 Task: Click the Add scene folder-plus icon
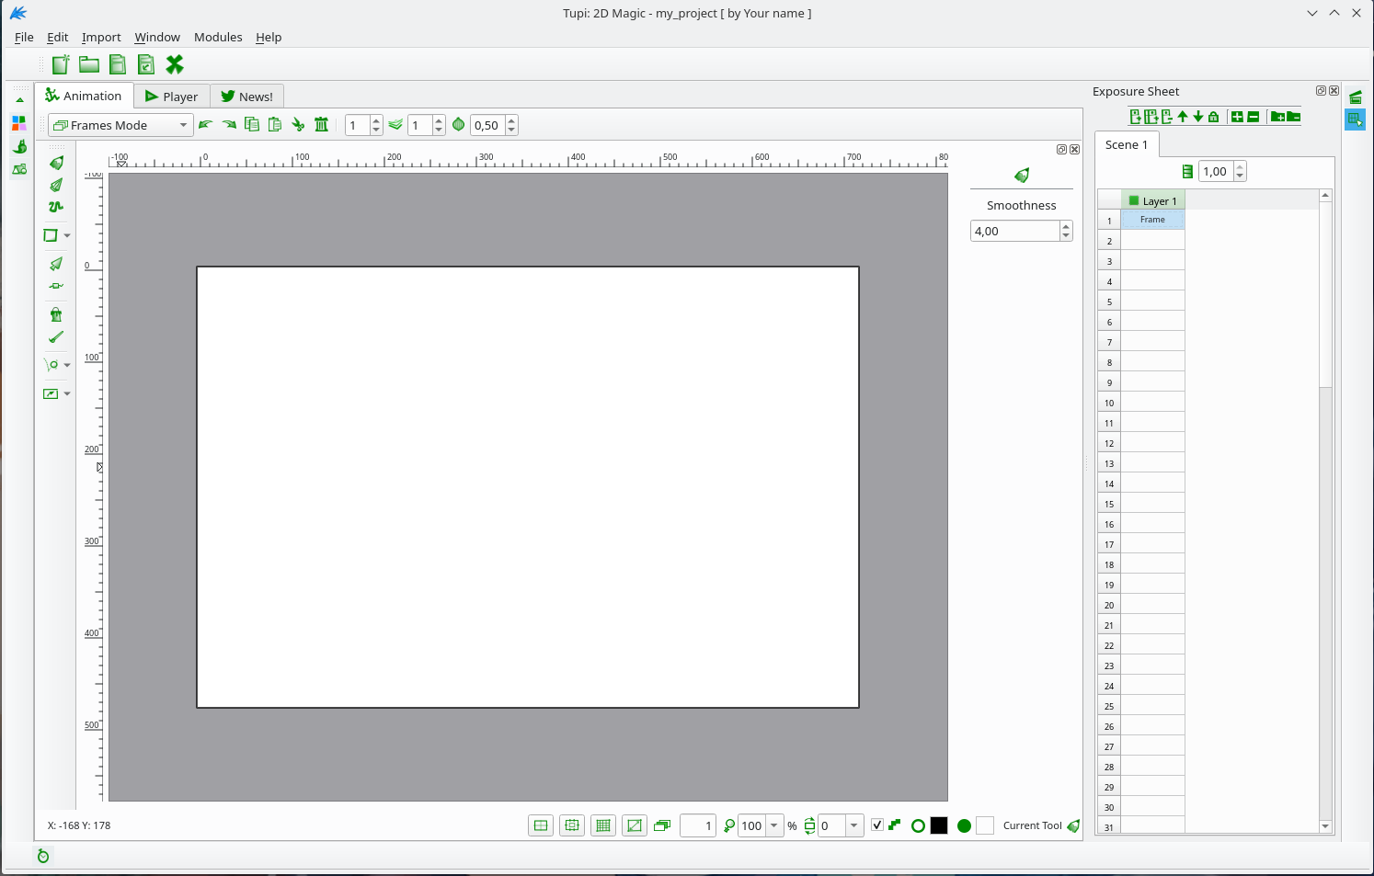[1277, 117]
